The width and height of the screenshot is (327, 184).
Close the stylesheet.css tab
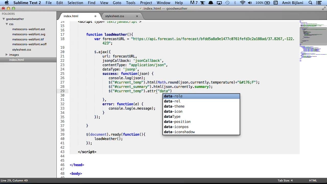pyautogui.click(x=137, y=16)
